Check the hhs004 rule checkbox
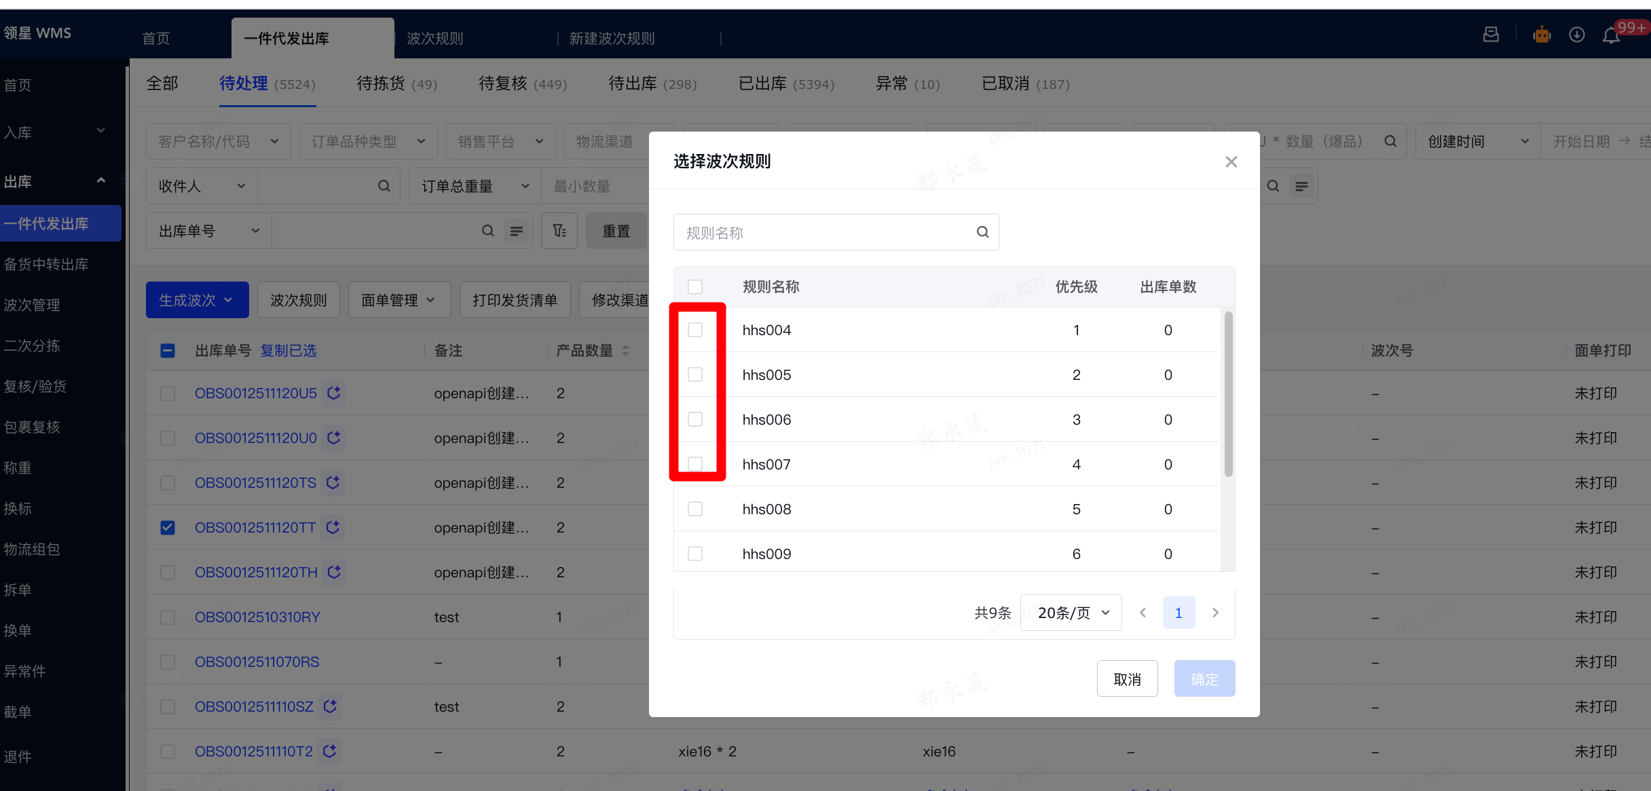The width and height of the screenshot is (1651, 791). pyautogui.click(x=694, y=330)
